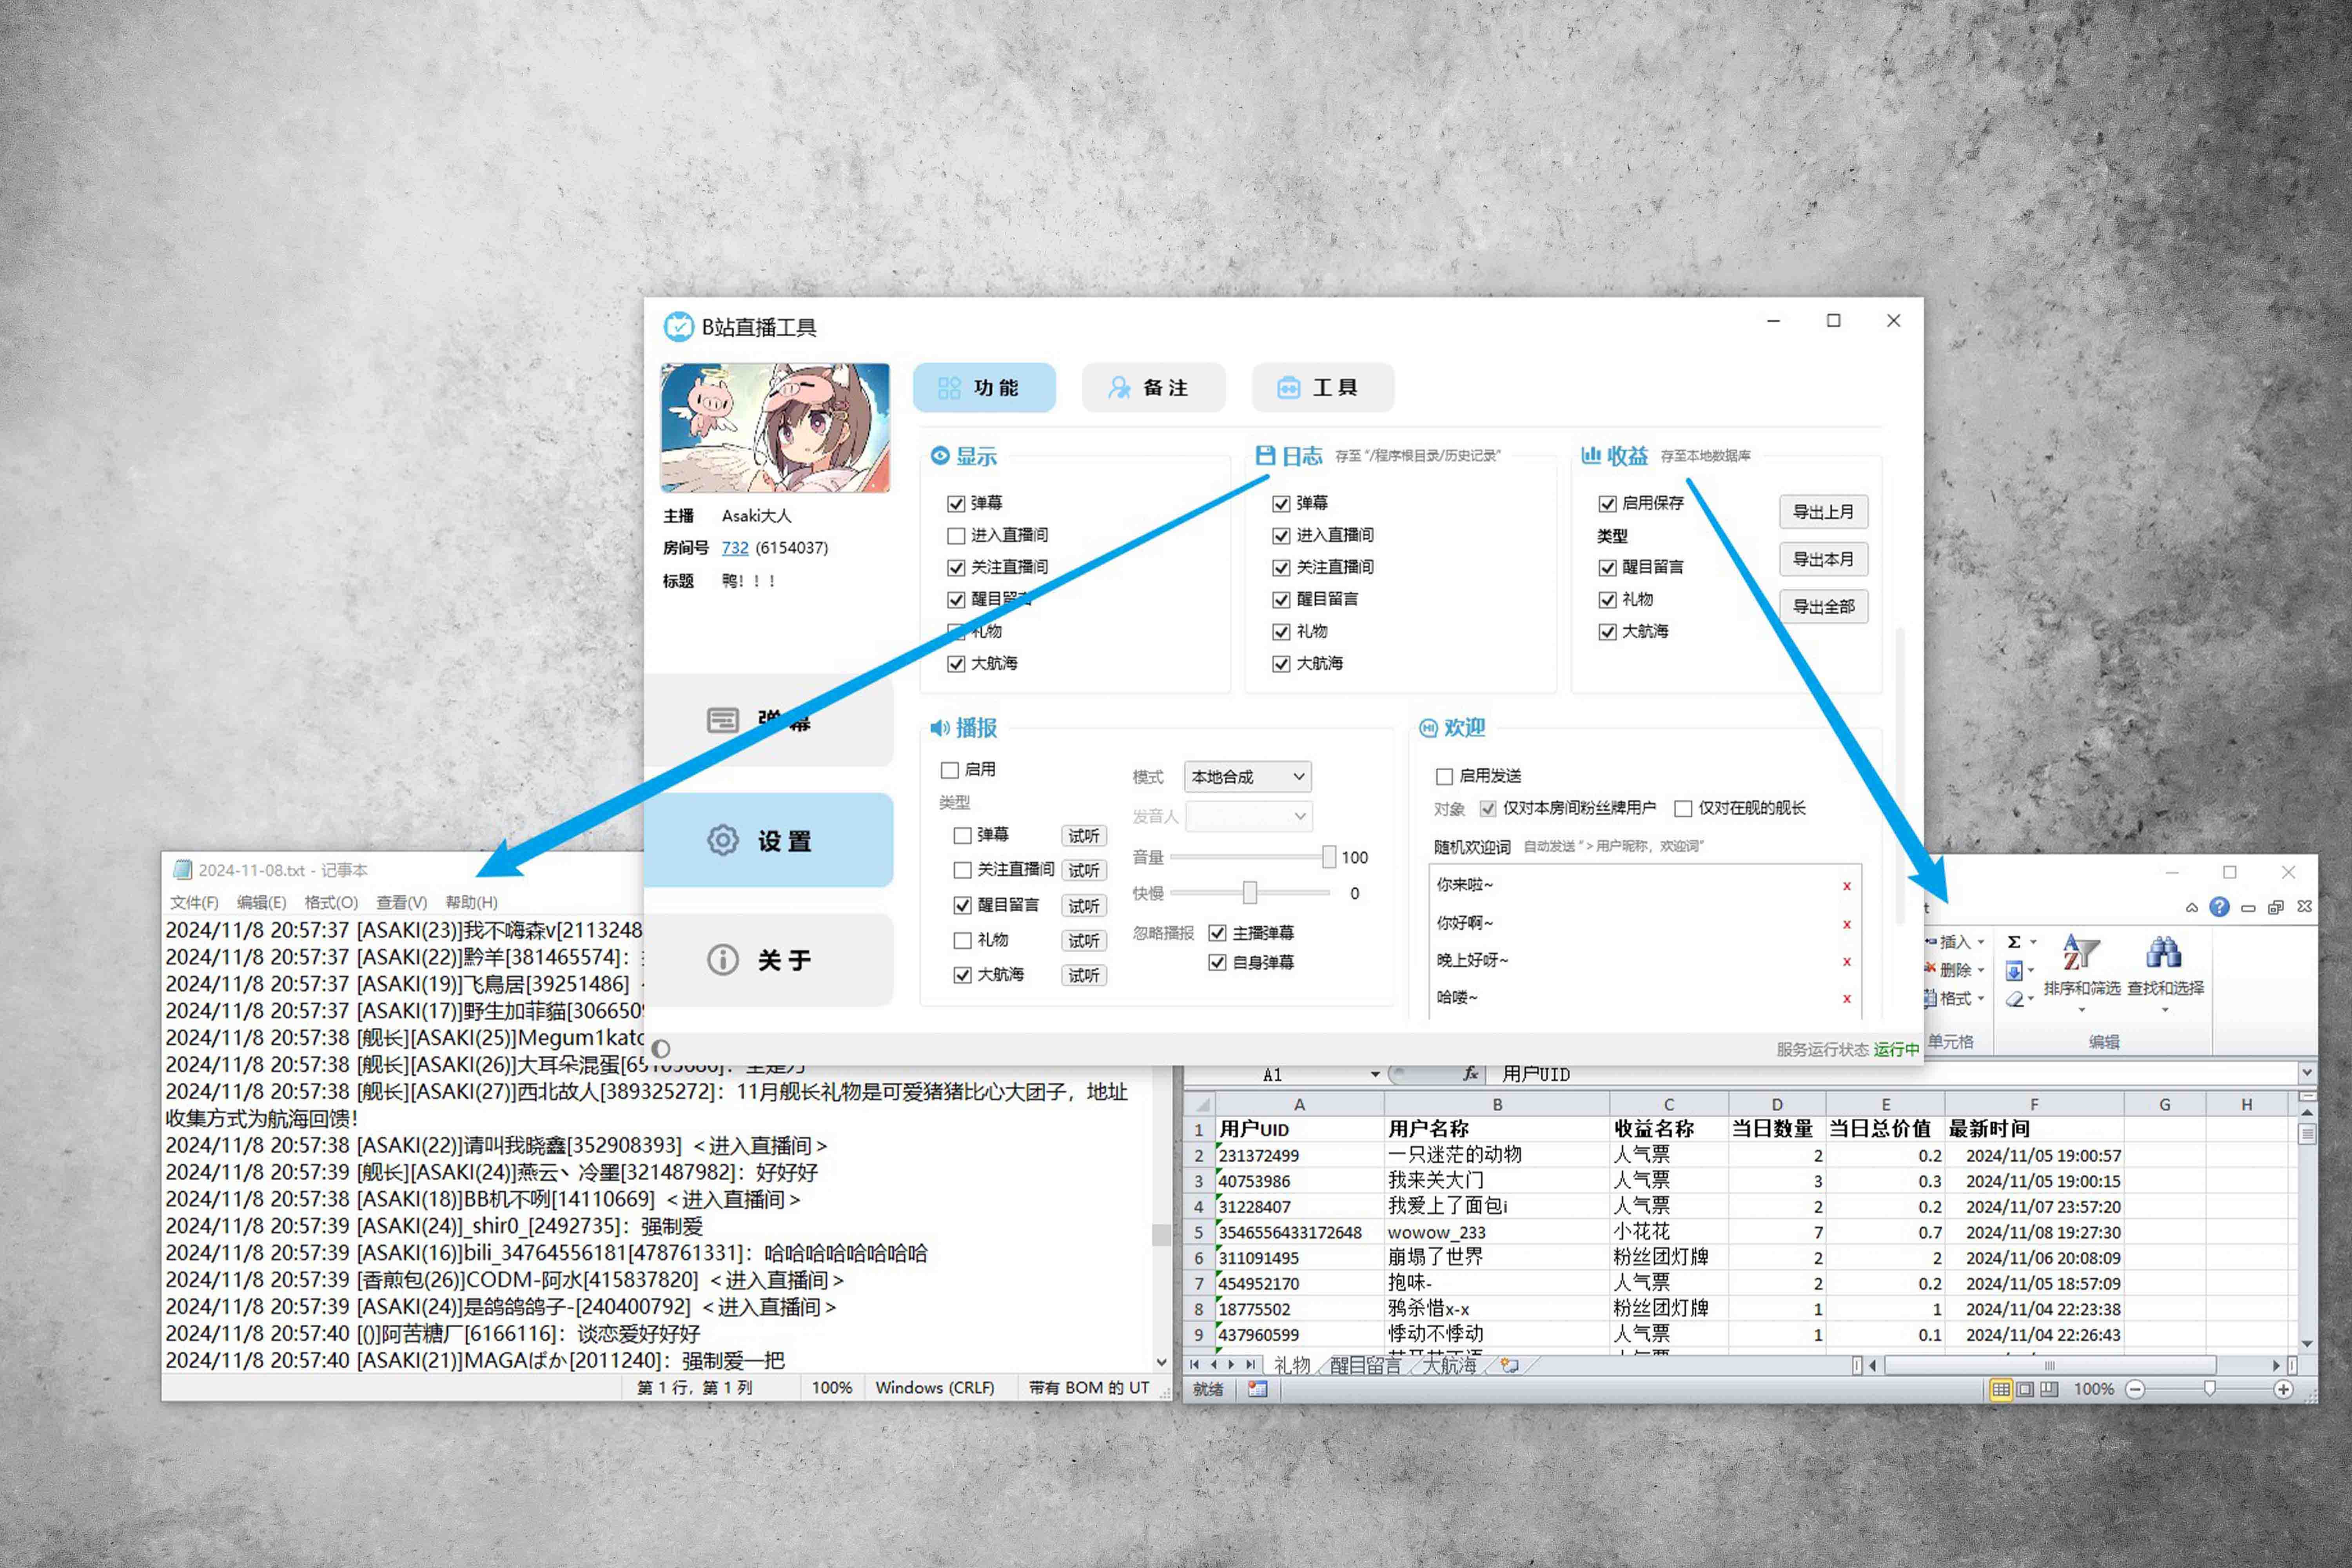Open Excel 删除 cells dropdown
Screen dimensions: 2352x1568
1956,970
